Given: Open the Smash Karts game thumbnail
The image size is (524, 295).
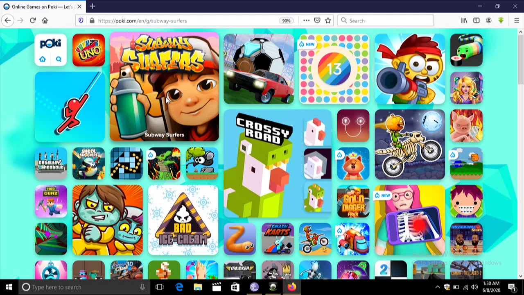Looking at the screenshot, I should click(x=278, y=239).
